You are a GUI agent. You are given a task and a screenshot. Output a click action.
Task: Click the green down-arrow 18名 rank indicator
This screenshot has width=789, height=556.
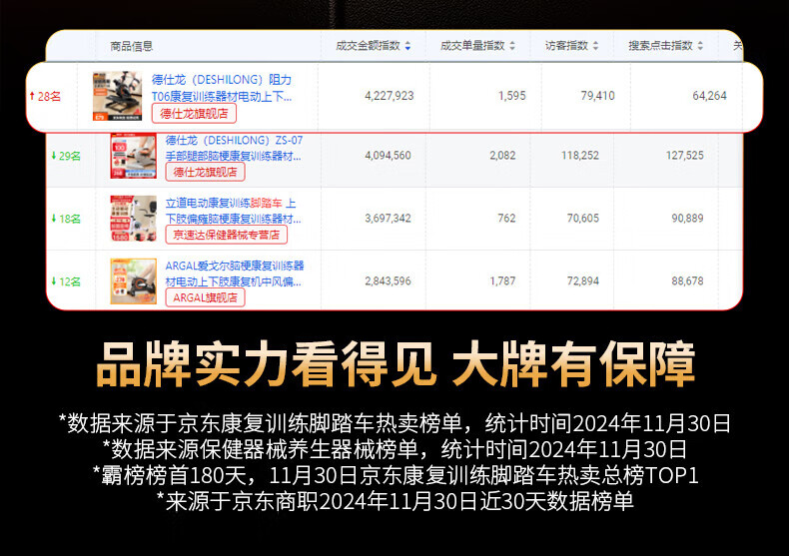tap(65, 219)
